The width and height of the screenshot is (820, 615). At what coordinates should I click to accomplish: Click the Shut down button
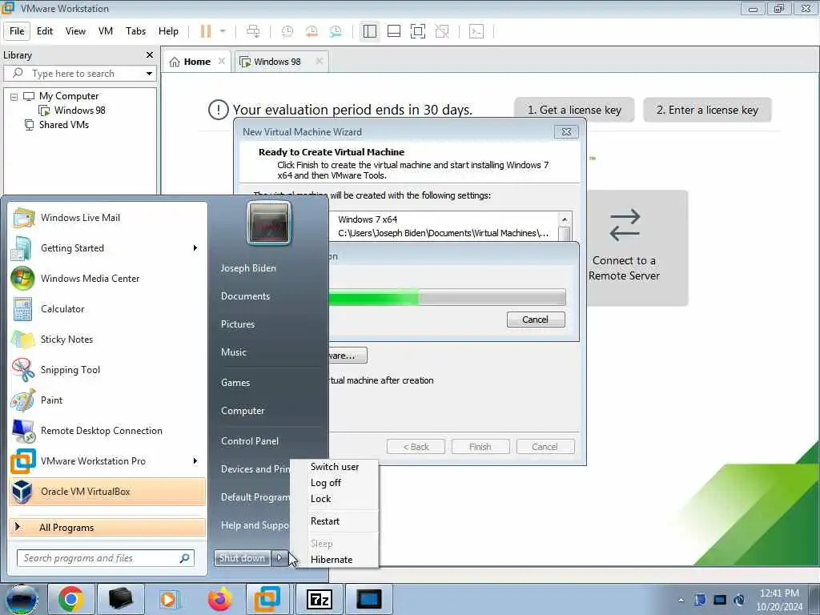coord(242,558)
